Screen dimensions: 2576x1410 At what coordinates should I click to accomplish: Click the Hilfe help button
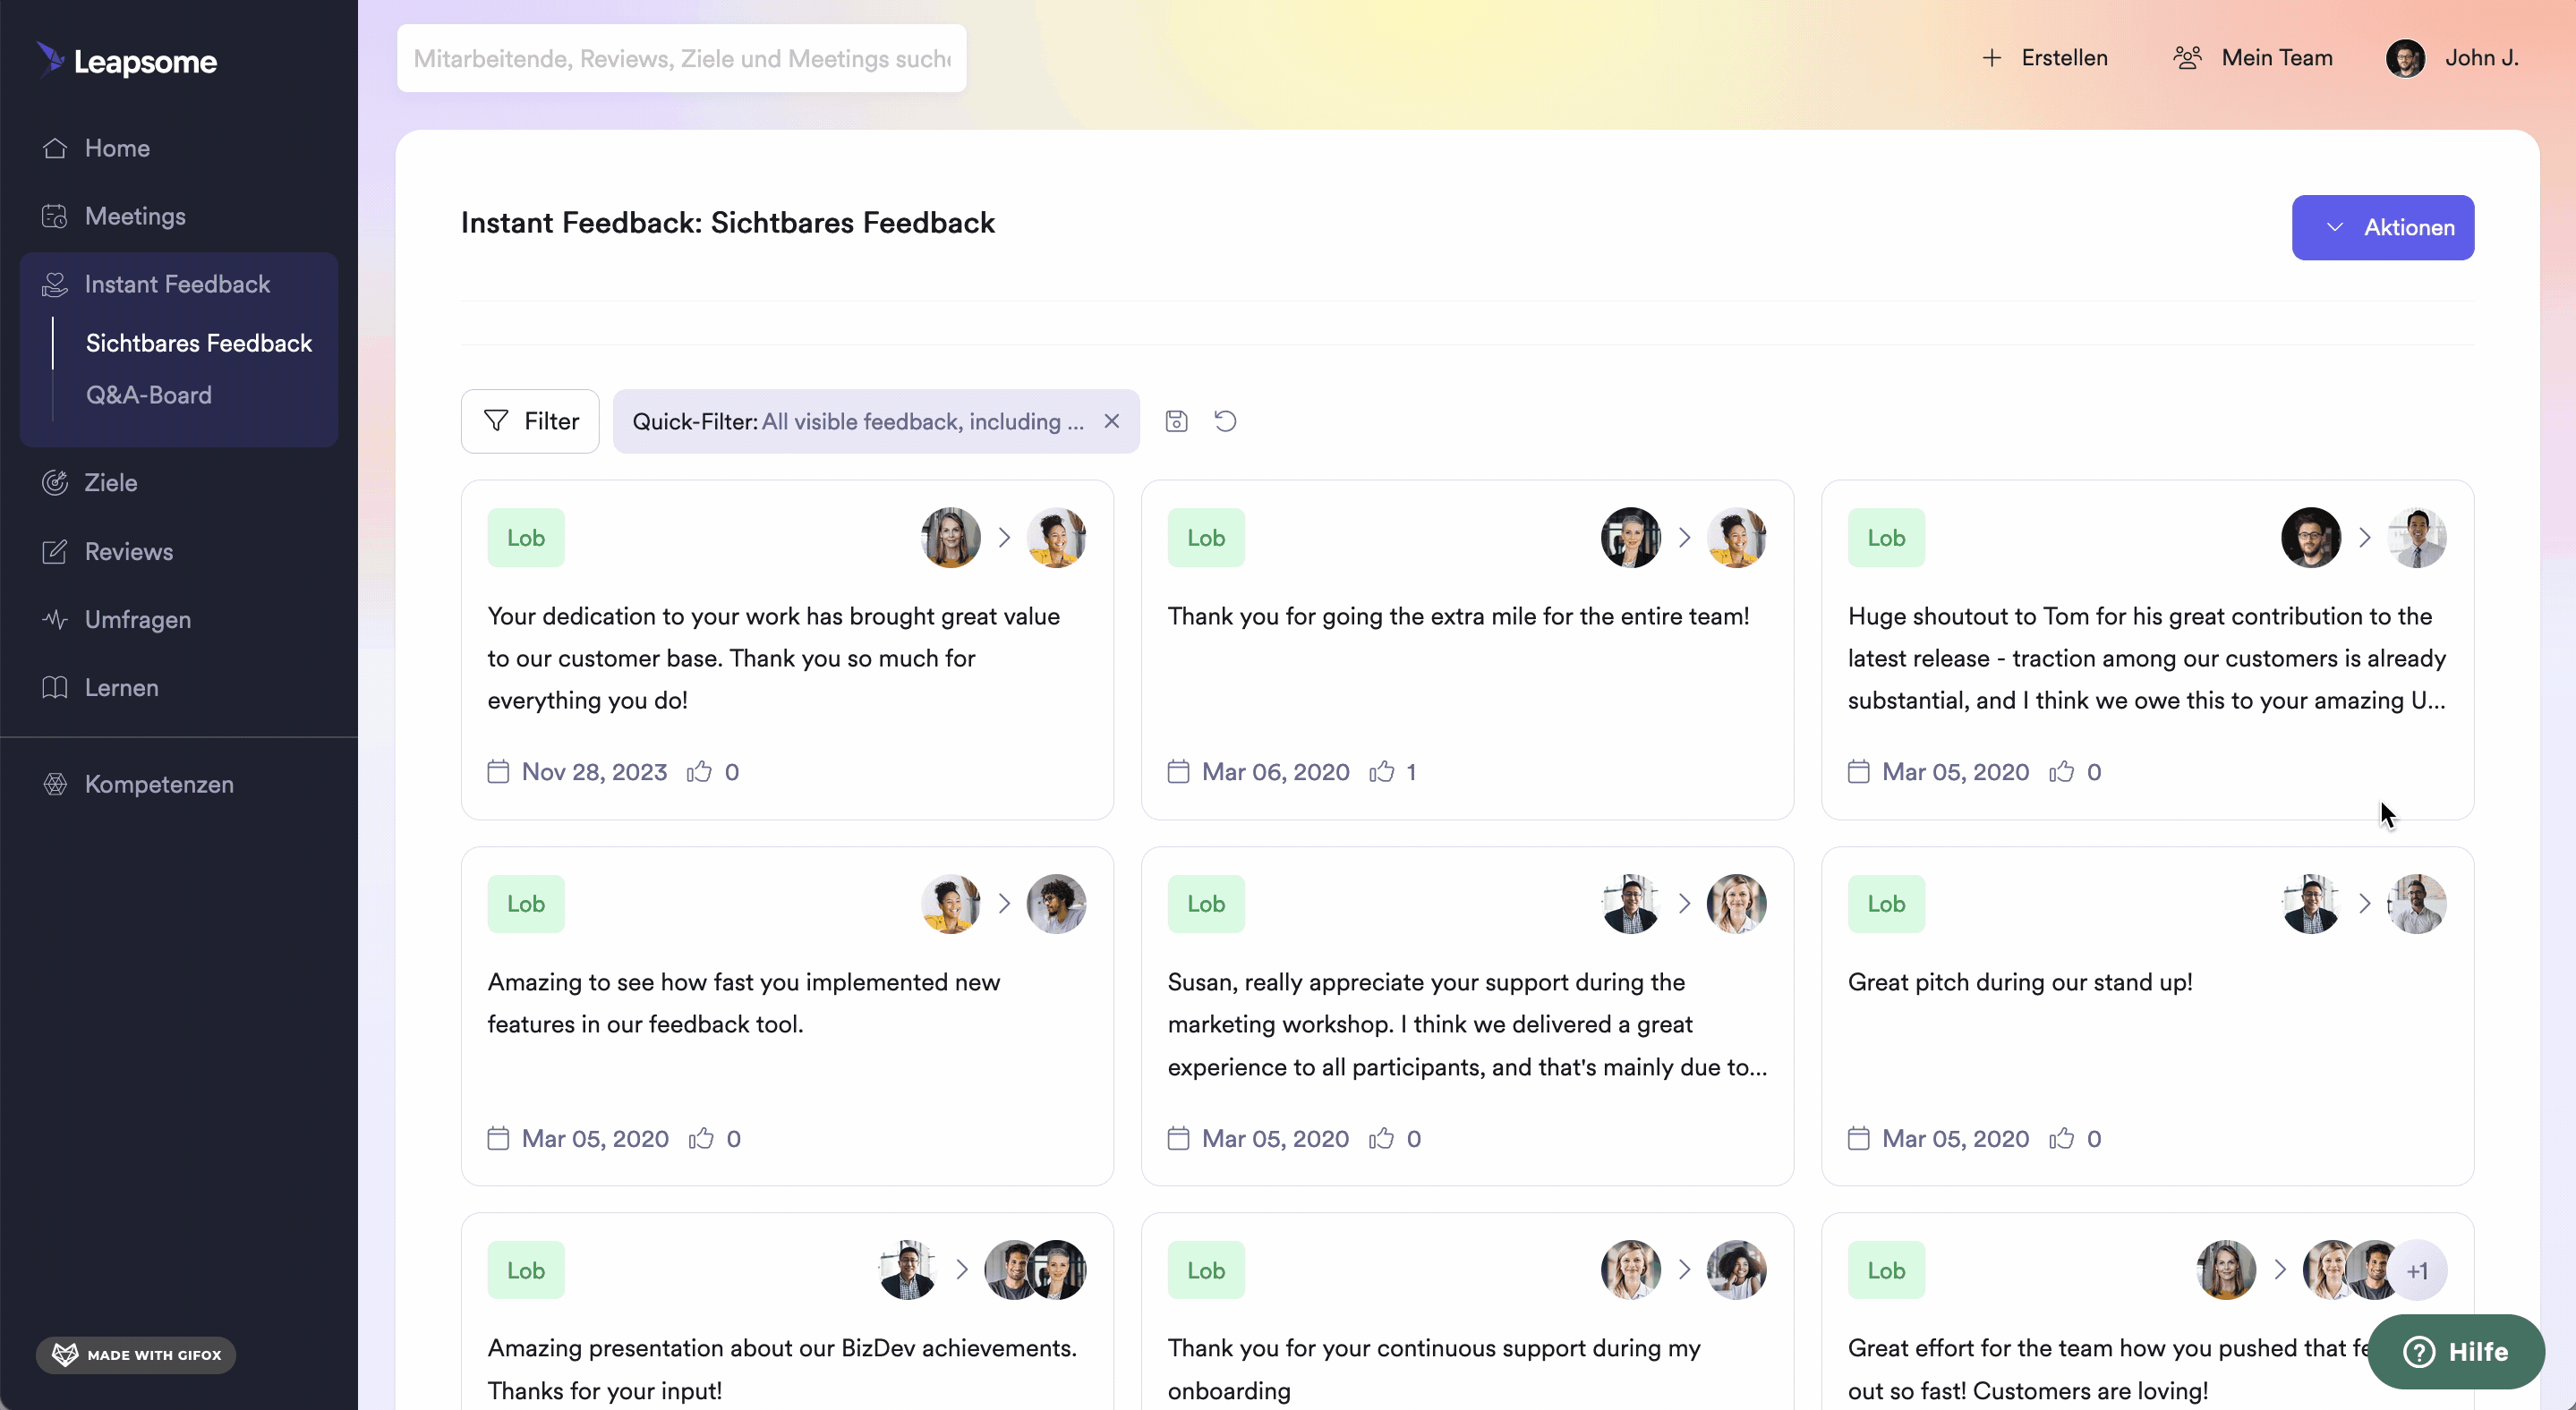[x=2456, y=1352]
